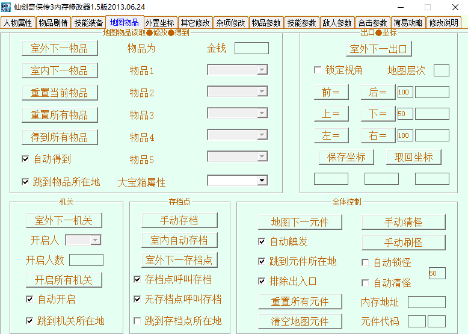This screenshot has height=334, width=468.
Task: Open the 物品剧情 tab
Action: 54,23
